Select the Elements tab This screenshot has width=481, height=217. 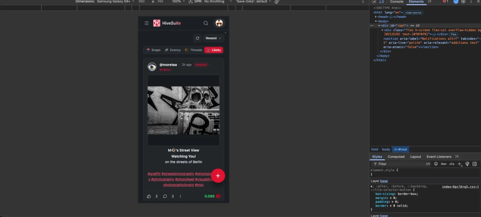416,2
